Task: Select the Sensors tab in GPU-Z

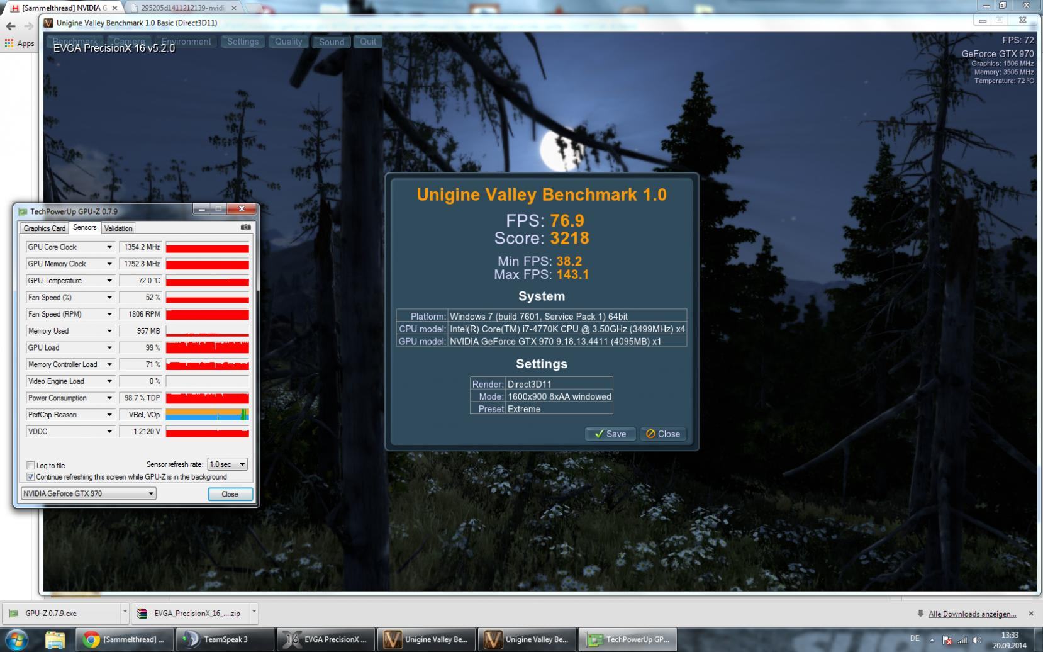Action: [x=84, y=227]
